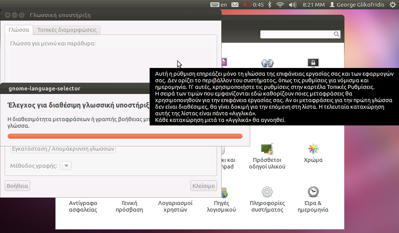Open Γενική πρόσβαση settings entry

pyautogui.click(x=129, y=206)
